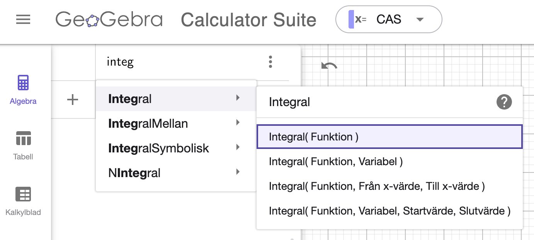Click the help question mark for Integral syntax
The width and height of the screenshot is (534, 240).
504,102
